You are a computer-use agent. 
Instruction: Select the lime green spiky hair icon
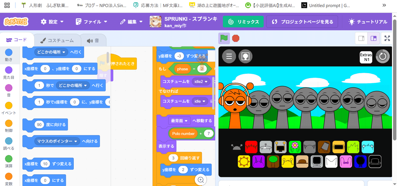pos(353,147)
